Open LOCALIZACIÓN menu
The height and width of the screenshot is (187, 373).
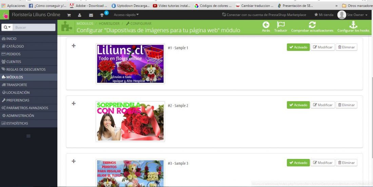[28, 93]
